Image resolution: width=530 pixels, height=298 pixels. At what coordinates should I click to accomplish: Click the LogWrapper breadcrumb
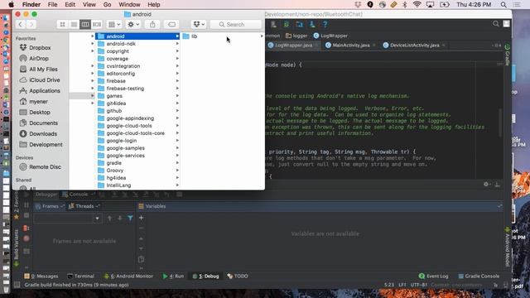[x=330, y=36]
